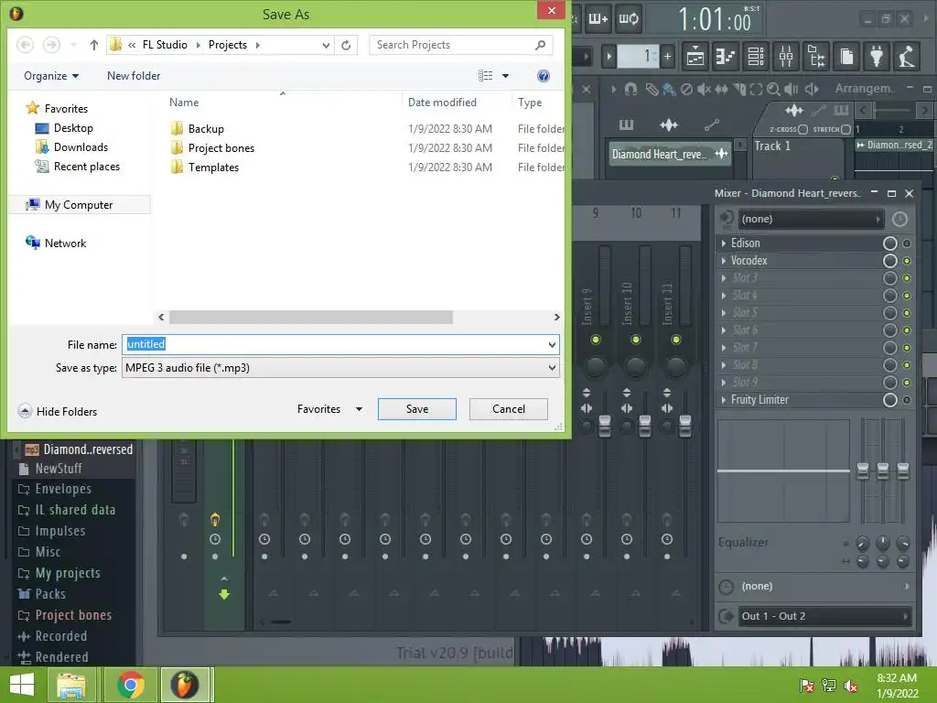The width and height of the screenshot is (937, 703).
Task: Select the zoom magnifier tool in playlist
Action: tap(773, 89)
